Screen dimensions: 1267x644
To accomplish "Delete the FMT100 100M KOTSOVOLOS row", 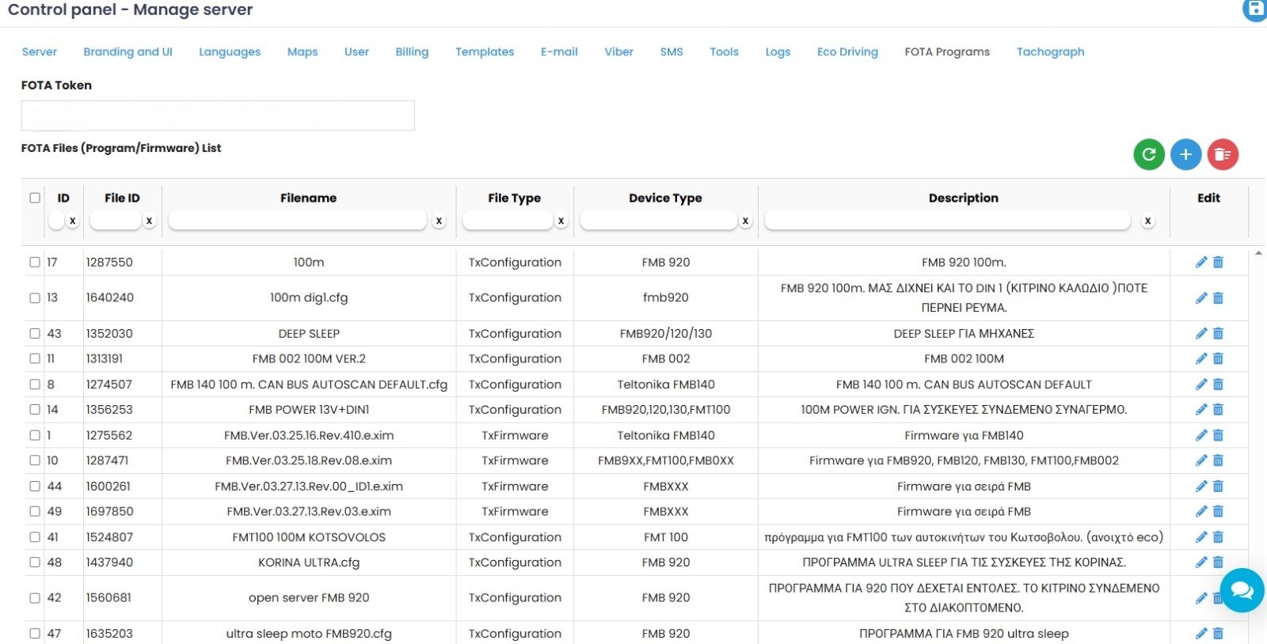I will [1218, 537].
